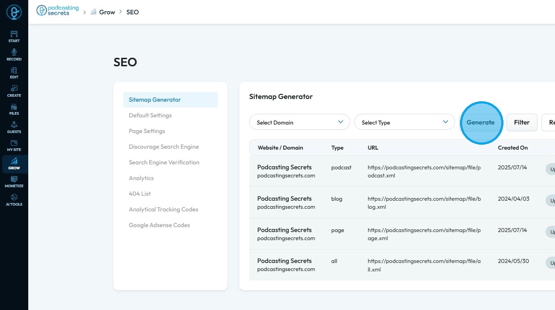Open the Guests section

pyautogui.click(x=14, y=128)
